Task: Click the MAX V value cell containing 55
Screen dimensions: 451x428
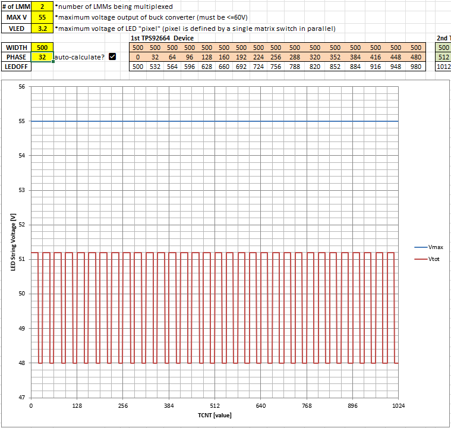Action: pyautogui.click(x=42, y=17)
